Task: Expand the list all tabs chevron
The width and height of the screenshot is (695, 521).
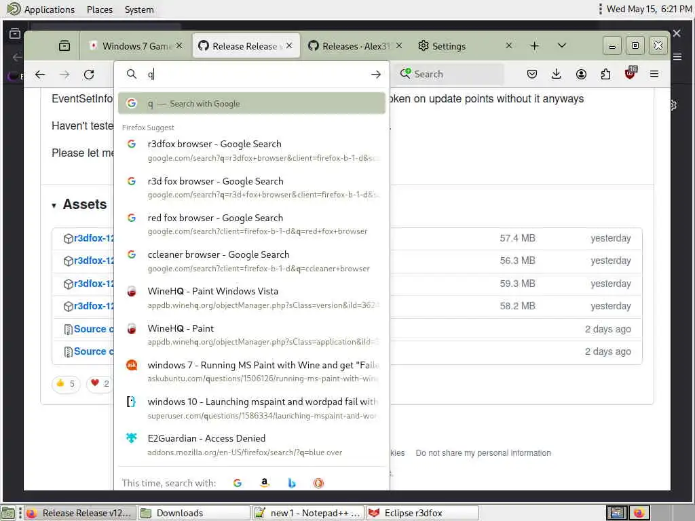Action: click(x=561, y=45)
